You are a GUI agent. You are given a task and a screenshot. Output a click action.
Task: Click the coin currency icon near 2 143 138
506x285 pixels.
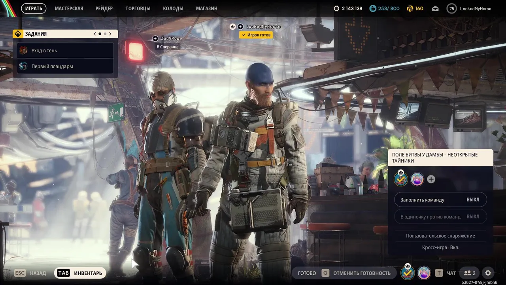(337, 8)
